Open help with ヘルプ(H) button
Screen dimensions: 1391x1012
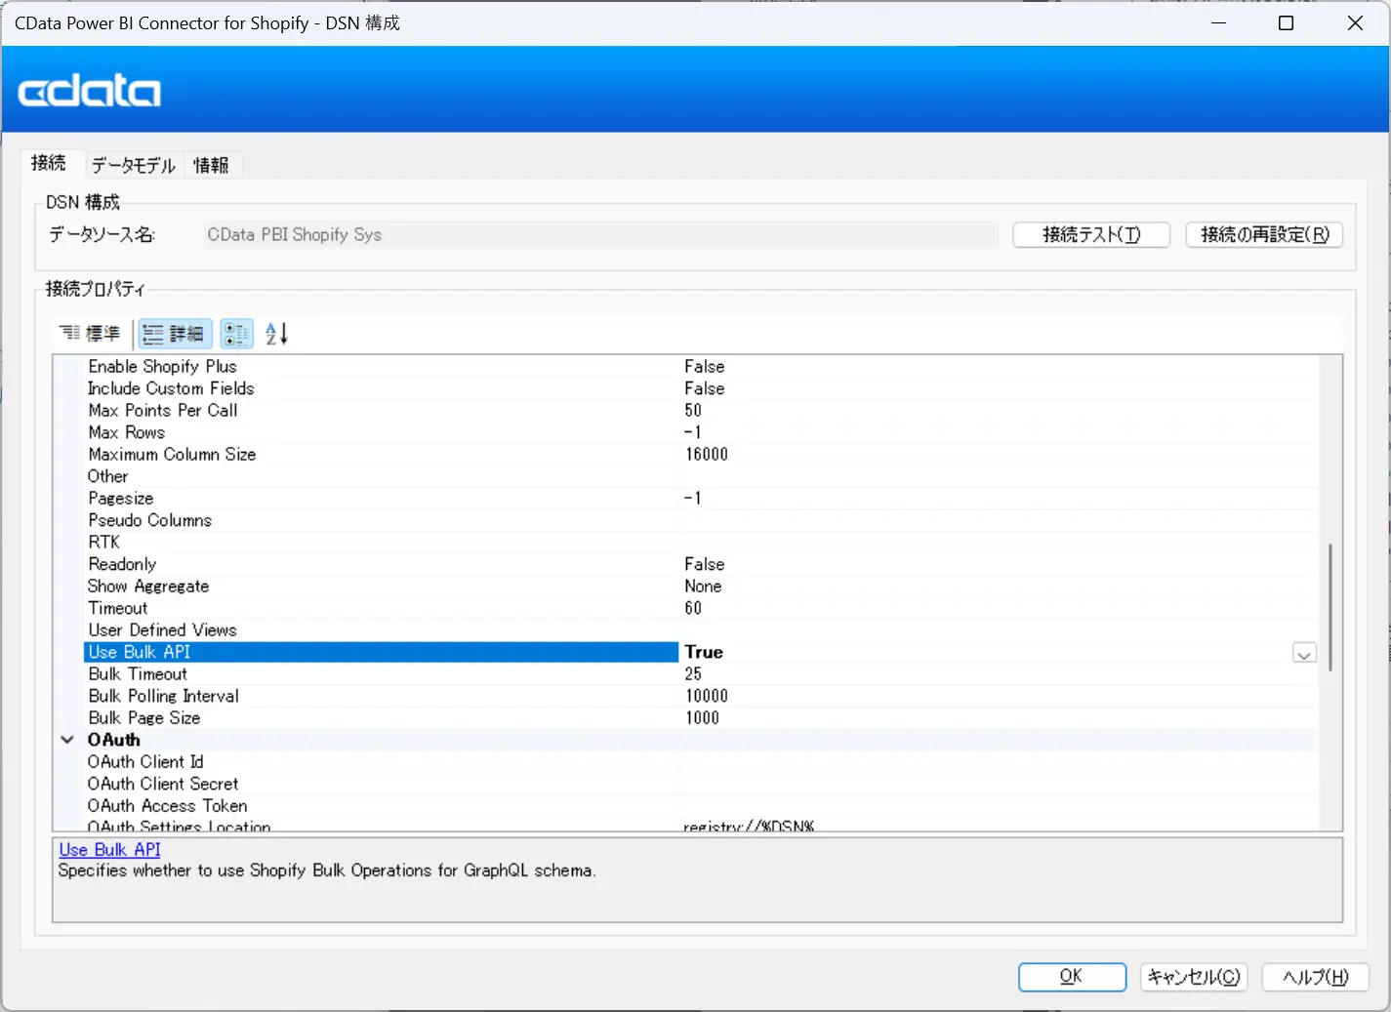pos(1316,977)
